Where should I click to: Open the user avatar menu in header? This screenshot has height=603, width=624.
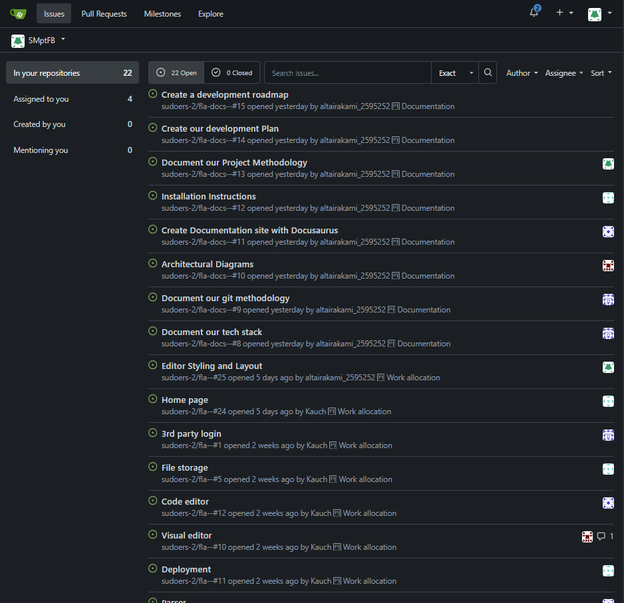point(599,13)
